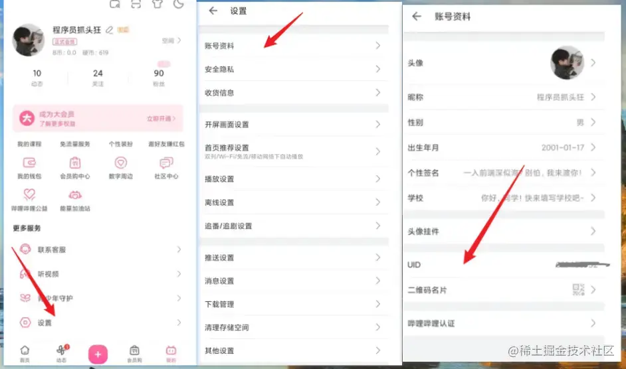Open the 我的钱包 wallet icon
Screen dimensions: 626x369
coord(29,163)
